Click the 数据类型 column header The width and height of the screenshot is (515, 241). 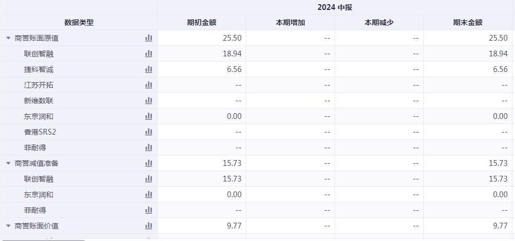pyautogui.click(x=79, y=22)
